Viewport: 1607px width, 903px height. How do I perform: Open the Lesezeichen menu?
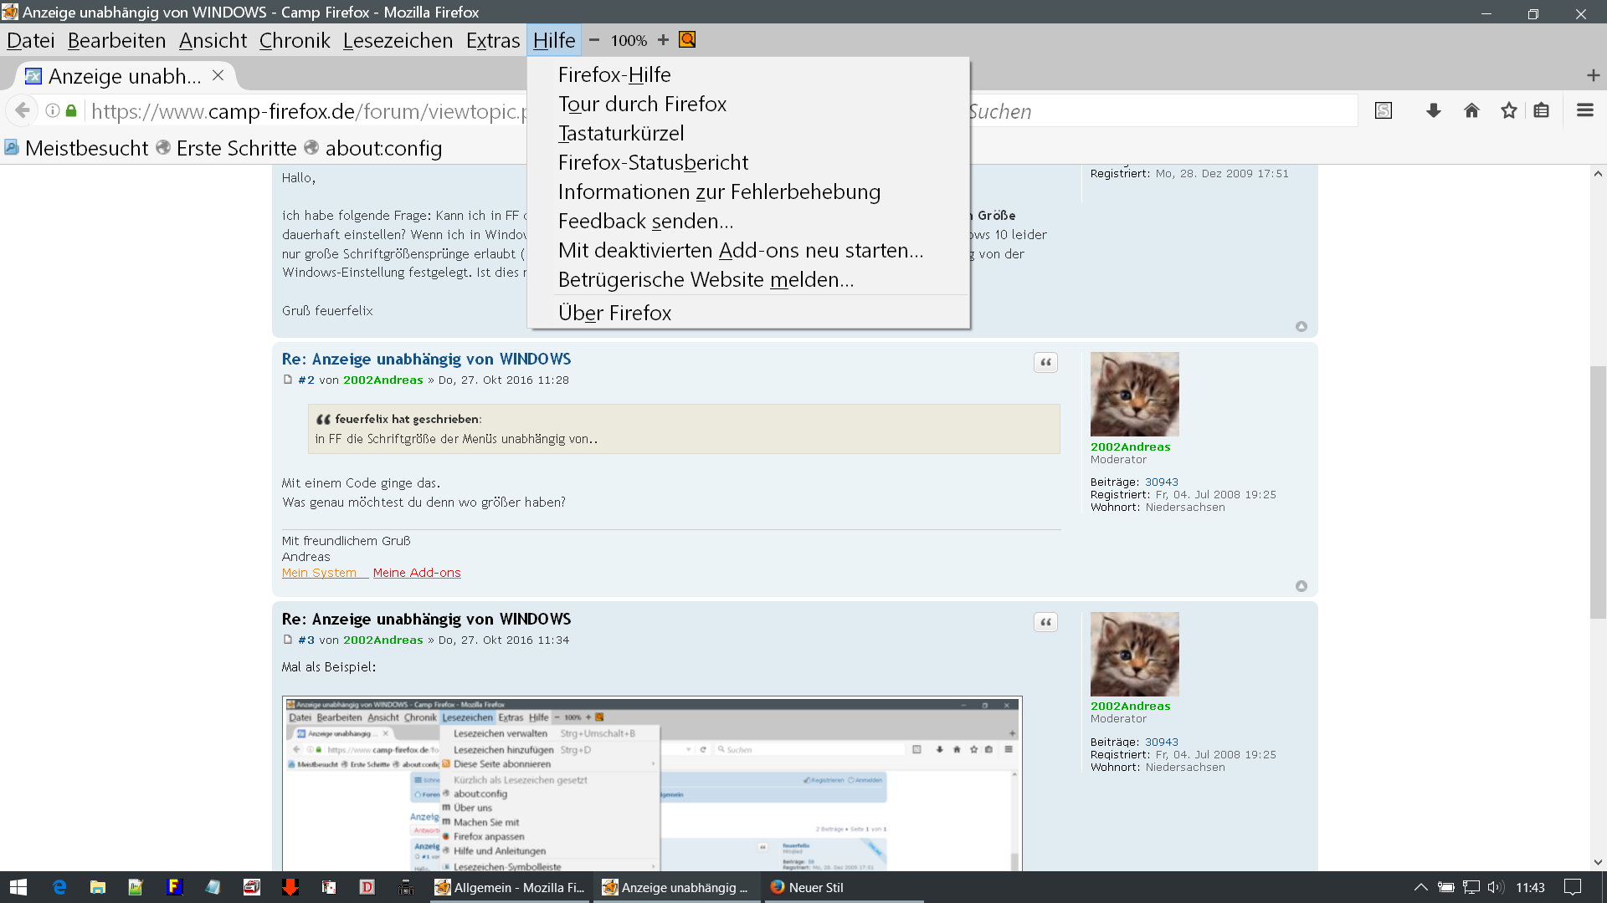(398, 40)
